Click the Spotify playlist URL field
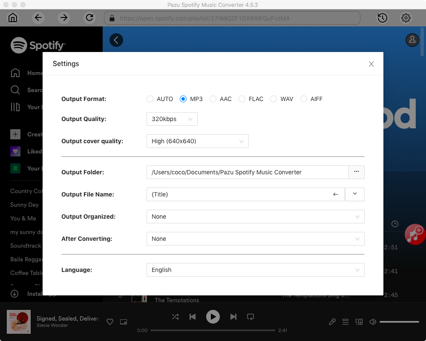The height and width of the screenshot is (341, 426). pos(232,18)
